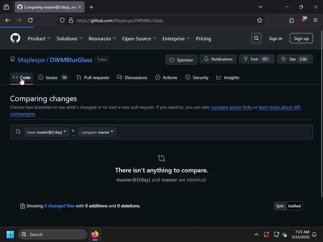
Task: Click the sync tray icon with red dot
Action: (266, 234)
